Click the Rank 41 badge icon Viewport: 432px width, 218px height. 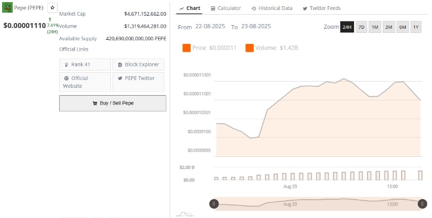[x=66, y=65]
